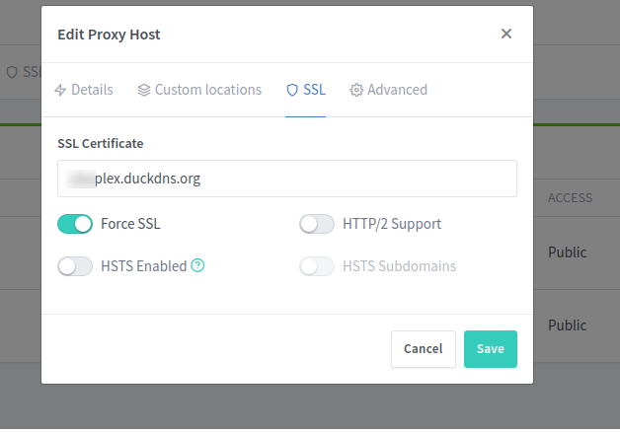Close the Edit Proxy Host dialog
Viewport: 620px width, 433px height.
(x=506, y=34)
